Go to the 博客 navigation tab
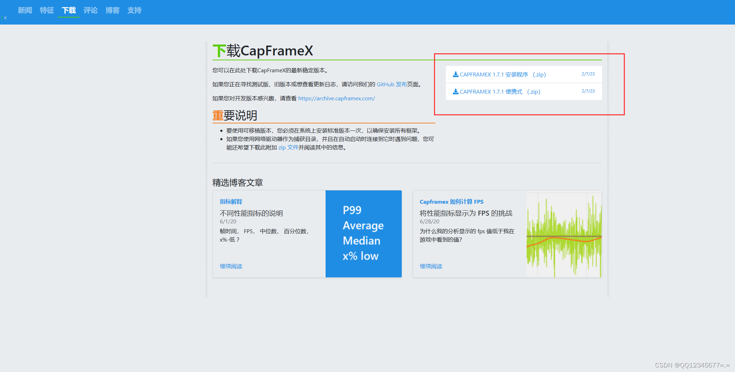This screenshot has height=372, width=735. 112,11
